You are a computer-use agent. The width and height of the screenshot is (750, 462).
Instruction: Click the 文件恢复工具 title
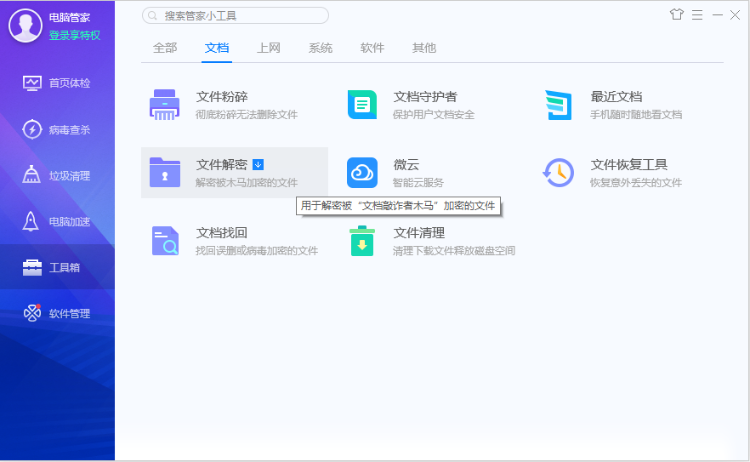tap(629, 165)
